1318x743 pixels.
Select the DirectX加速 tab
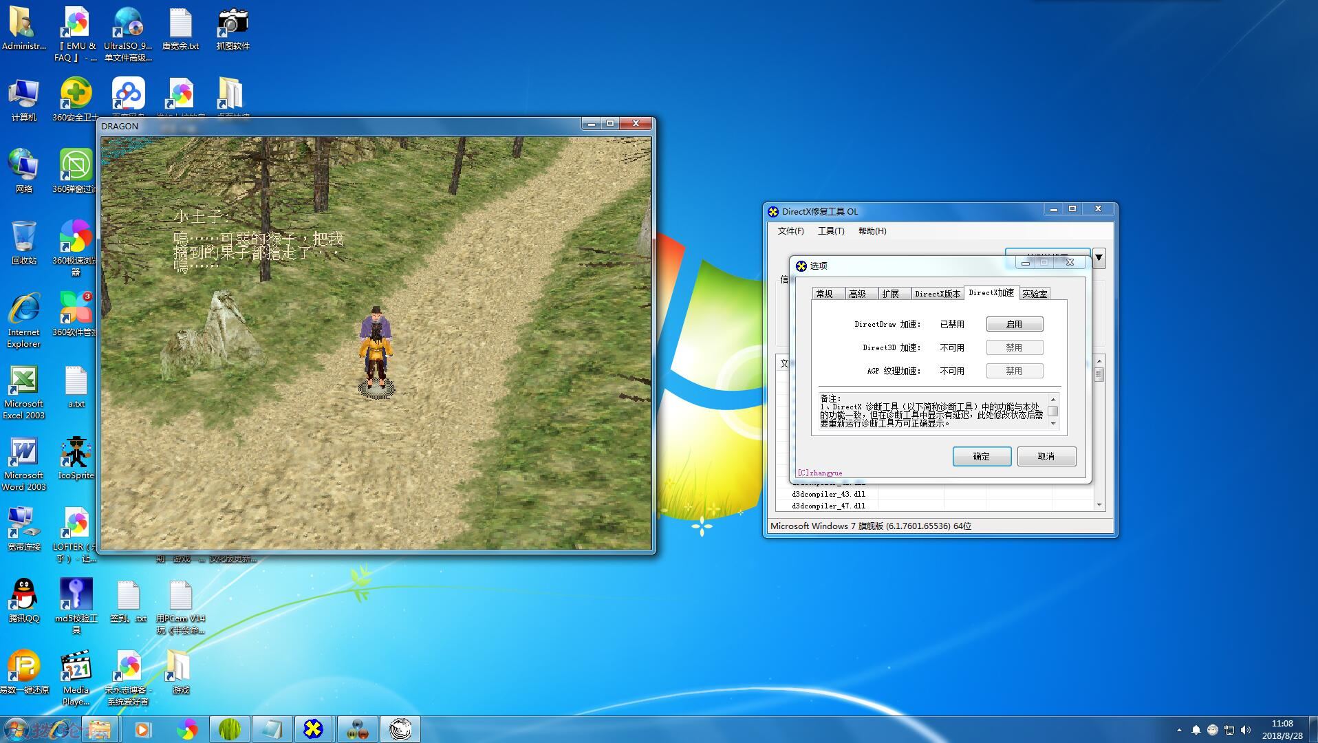coord(991,292)
